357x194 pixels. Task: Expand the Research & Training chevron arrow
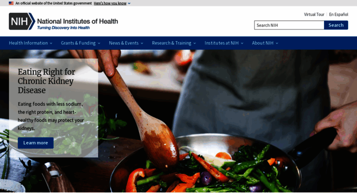click(x=195, y=43)
